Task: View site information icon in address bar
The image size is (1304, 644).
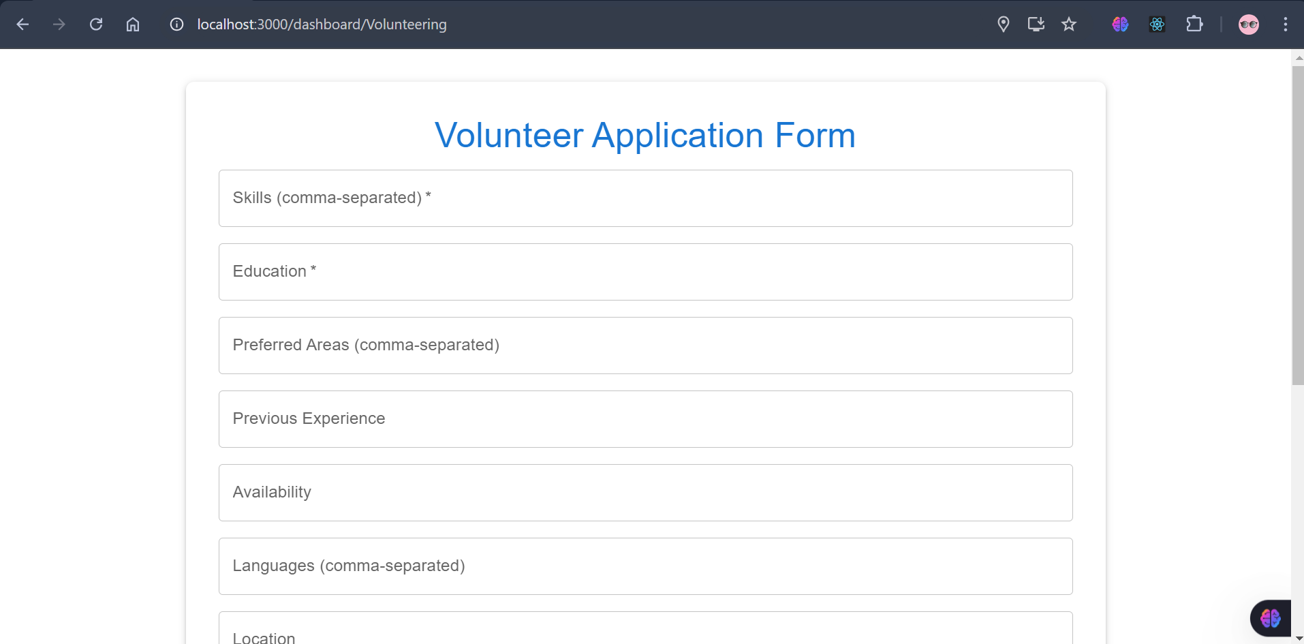Action: tap(176, 25)
